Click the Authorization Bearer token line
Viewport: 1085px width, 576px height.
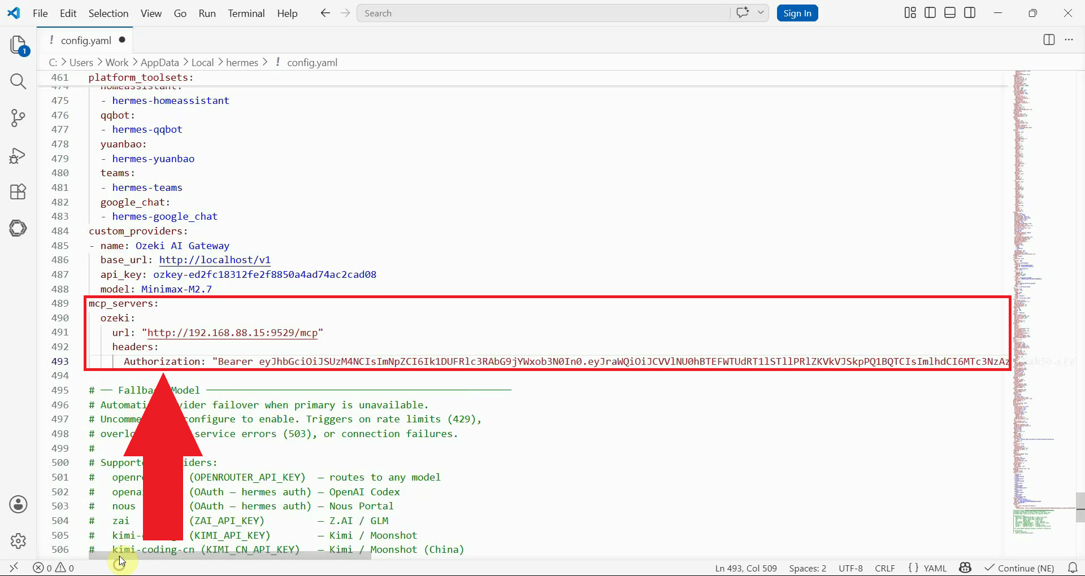point(566,361)
